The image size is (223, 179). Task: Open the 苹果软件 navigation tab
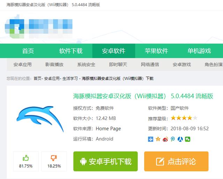point(156,51)
